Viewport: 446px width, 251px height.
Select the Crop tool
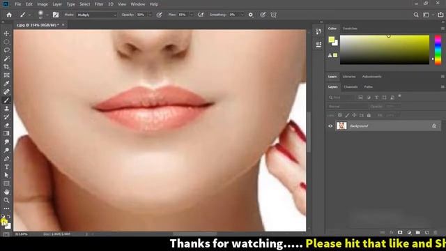pyautogui.click(x=6, y=67)
